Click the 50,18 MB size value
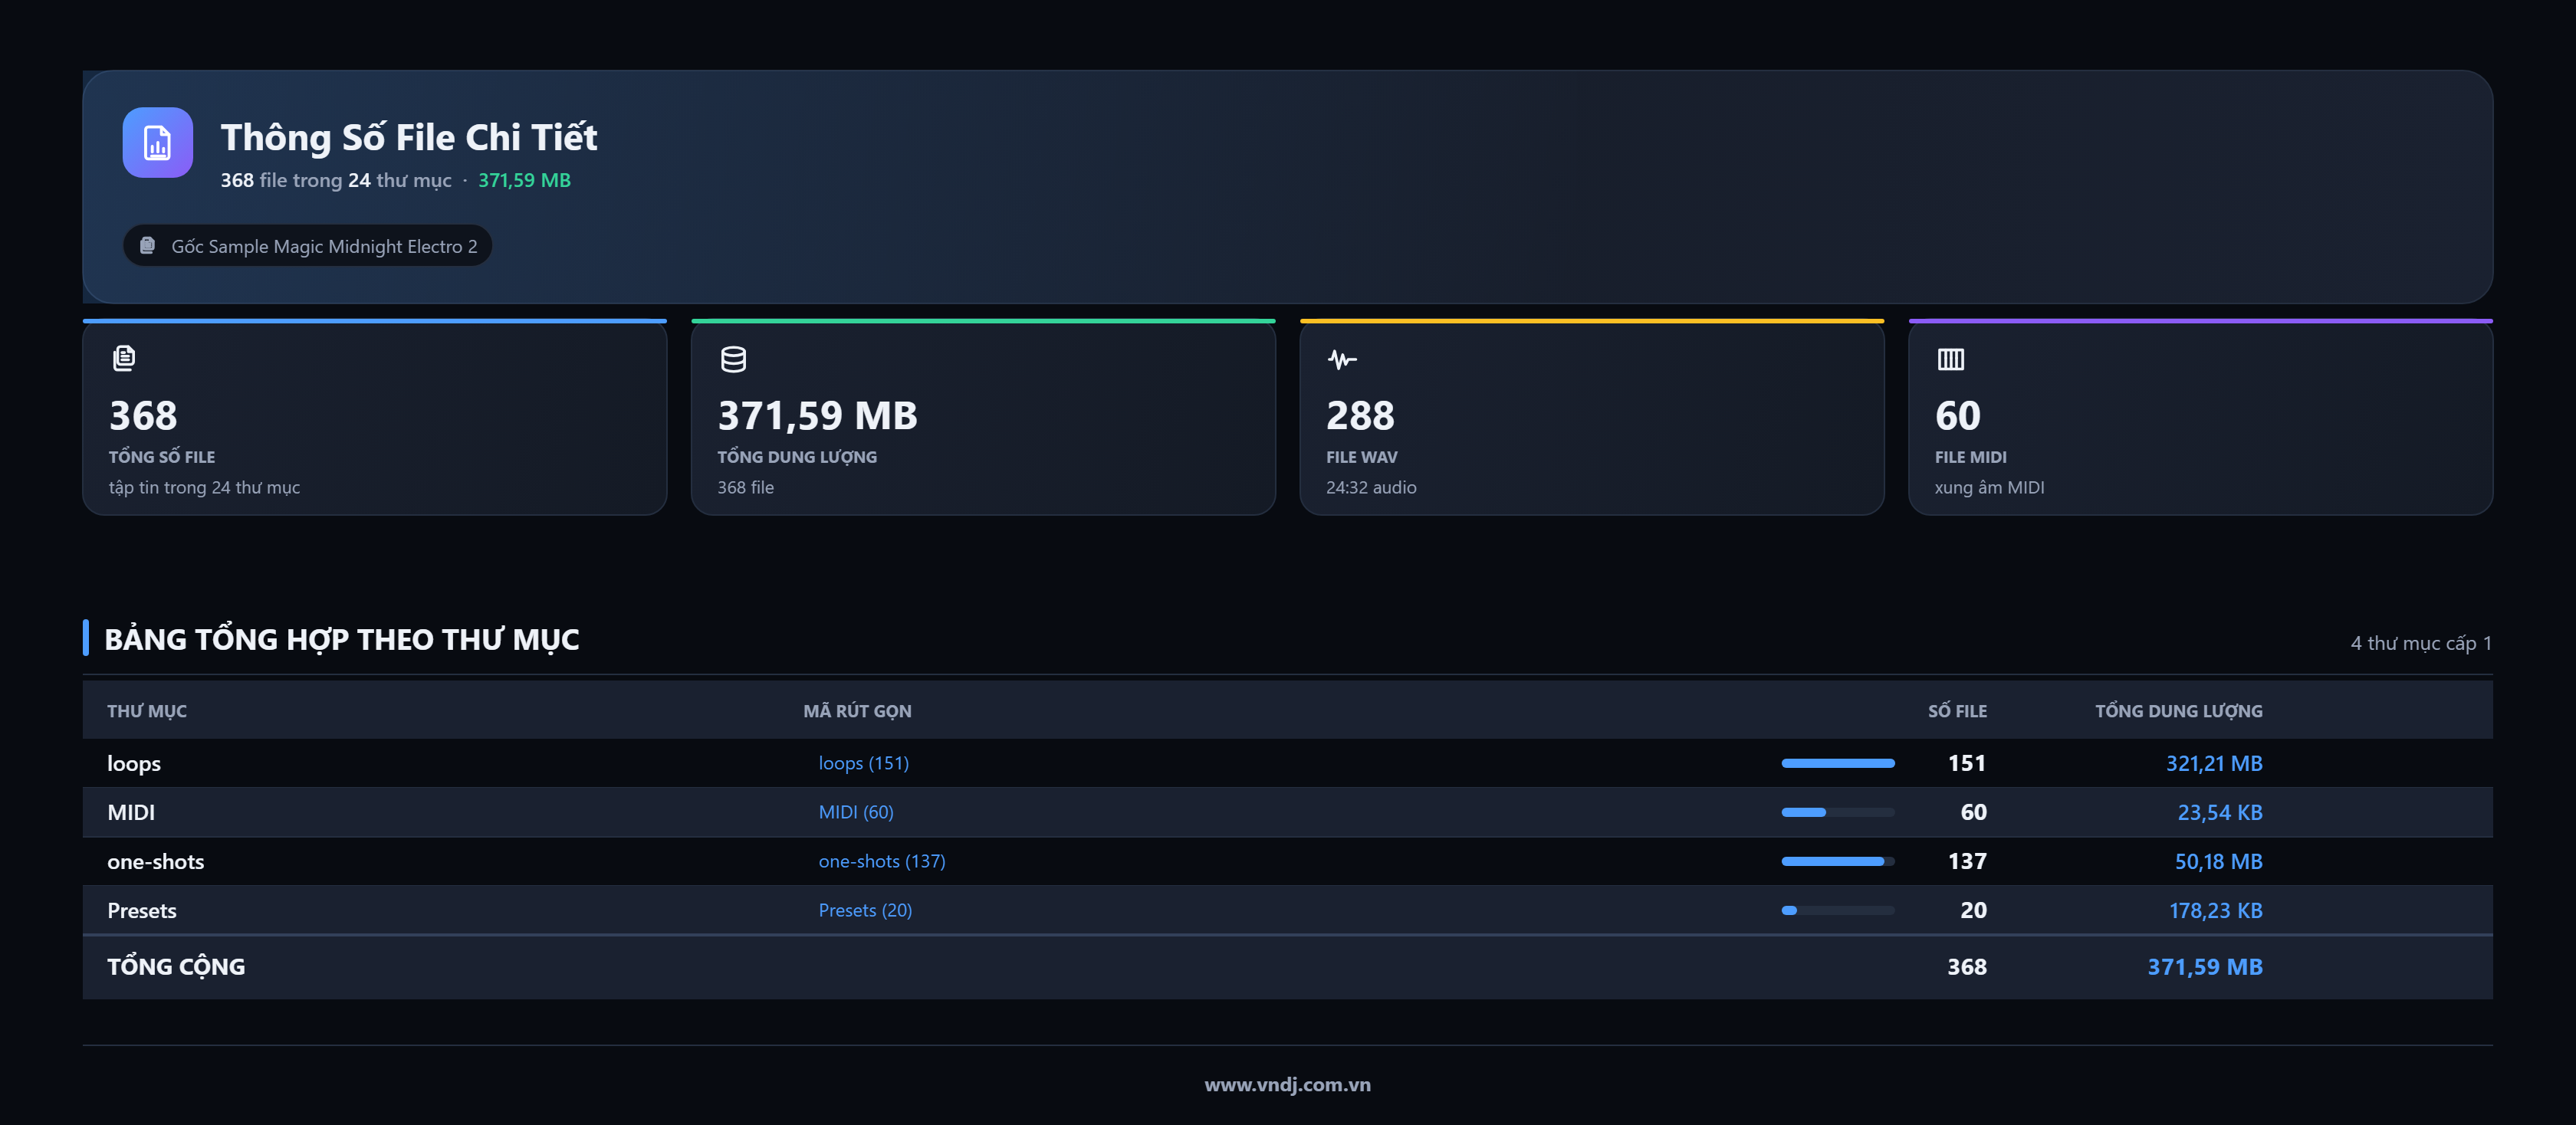This screenshot has height=1125, width=2576. [x=2218, y=861]
